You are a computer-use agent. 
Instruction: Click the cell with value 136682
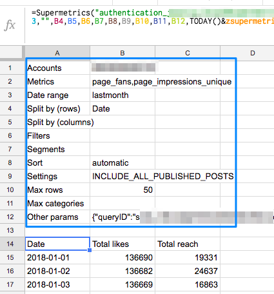pyautogui.click(x=122, y=271)
